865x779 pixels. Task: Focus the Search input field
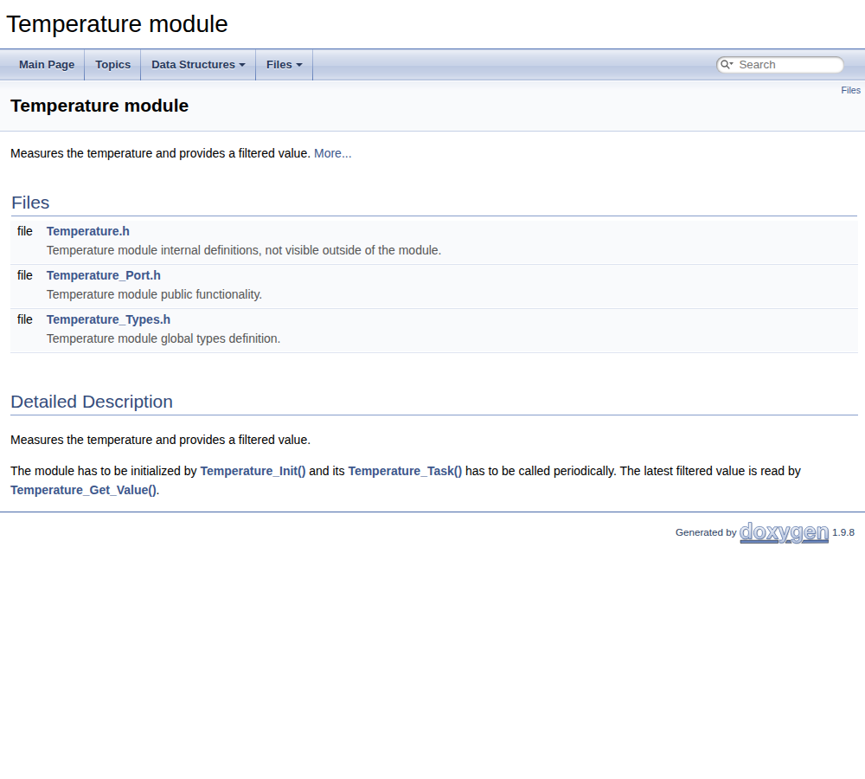pos(788,65)
